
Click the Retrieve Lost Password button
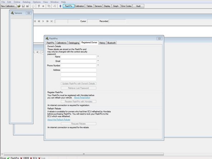click(x=78, y=88)
